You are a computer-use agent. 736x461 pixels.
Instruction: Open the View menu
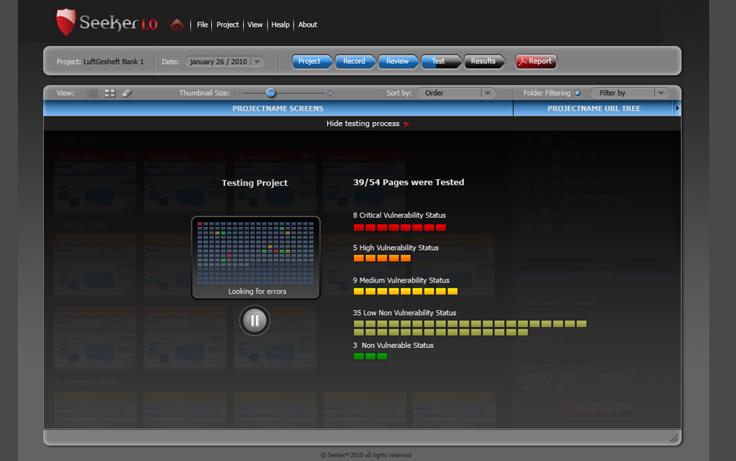255,25
